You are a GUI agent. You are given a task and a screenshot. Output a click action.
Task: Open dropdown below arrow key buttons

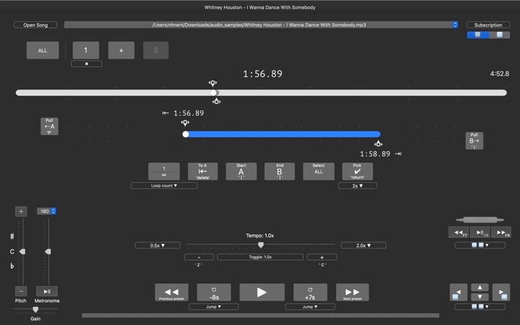click(x=480, y=307)
